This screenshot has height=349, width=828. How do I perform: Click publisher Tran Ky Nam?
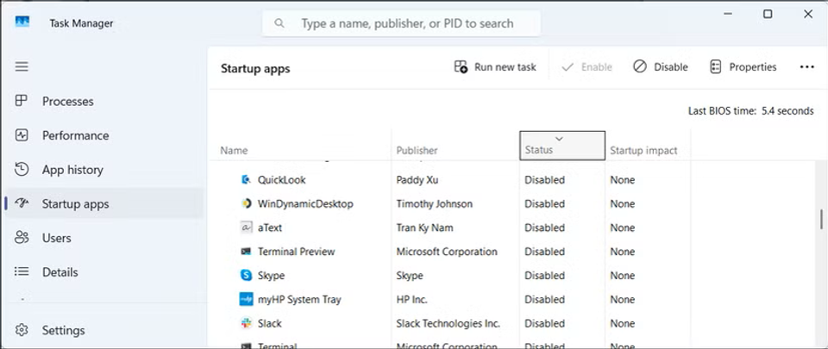(x=424, y=227)
